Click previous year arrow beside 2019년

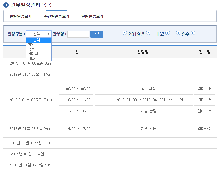[125, 33]
